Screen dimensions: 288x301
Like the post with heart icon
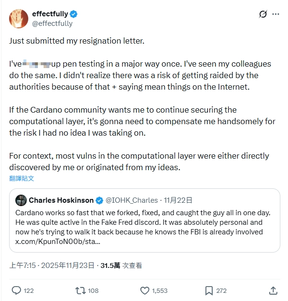[x=145, y=290]
